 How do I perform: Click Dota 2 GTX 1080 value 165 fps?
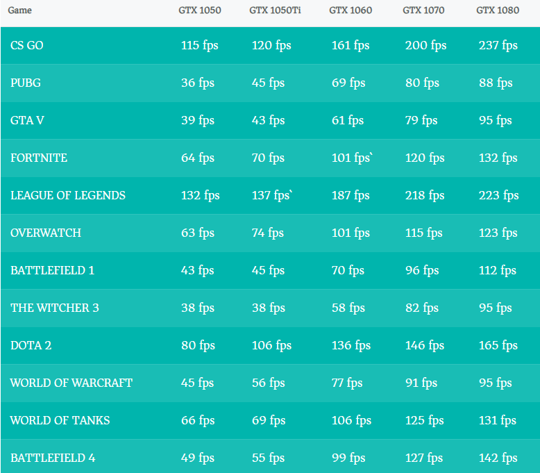point(498,346)
